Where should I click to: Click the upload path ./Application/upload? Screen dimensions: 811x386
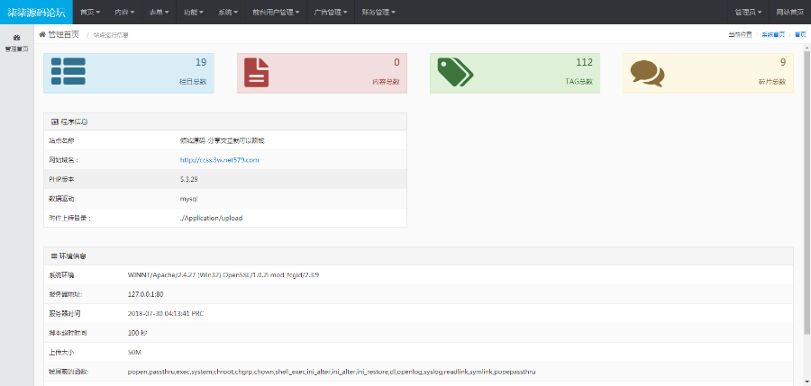[x=211, y=218]
